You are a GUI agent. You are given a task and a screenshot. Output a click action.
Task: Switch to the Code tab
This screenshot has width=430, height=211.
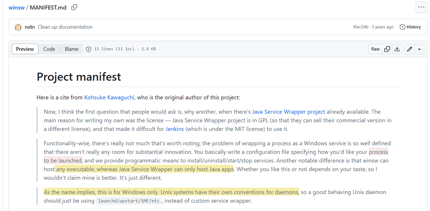49,49
